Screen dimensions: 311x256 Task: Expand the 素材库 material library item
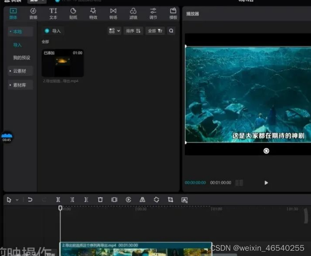click(x=20, y=85)
